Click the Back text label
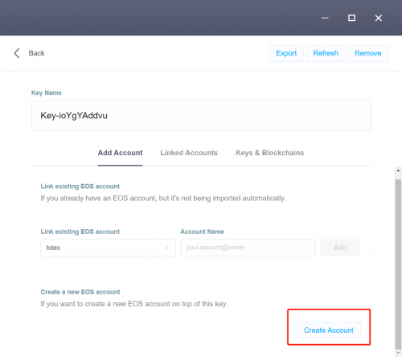 click(x=37, y=53)
